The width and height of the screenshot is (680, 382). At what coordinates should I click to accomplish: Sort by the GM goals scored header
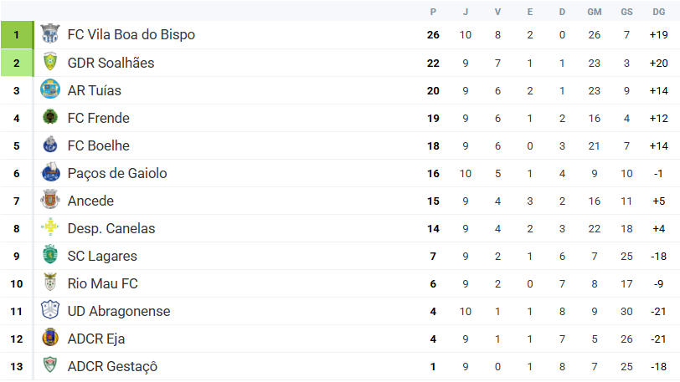click(x=595, y=12)
